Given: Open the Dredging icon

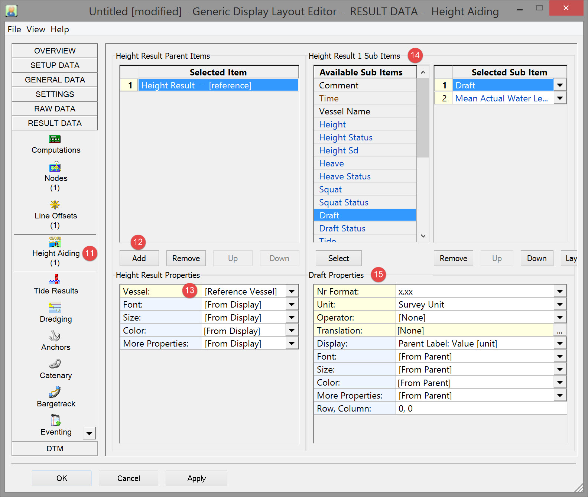Looking at the screenshot, I should (55, 308).
